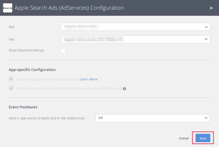The height and width of the screenshot is (147, 219).
Task: Open the App selection dropdown
Action: (133, 27)
